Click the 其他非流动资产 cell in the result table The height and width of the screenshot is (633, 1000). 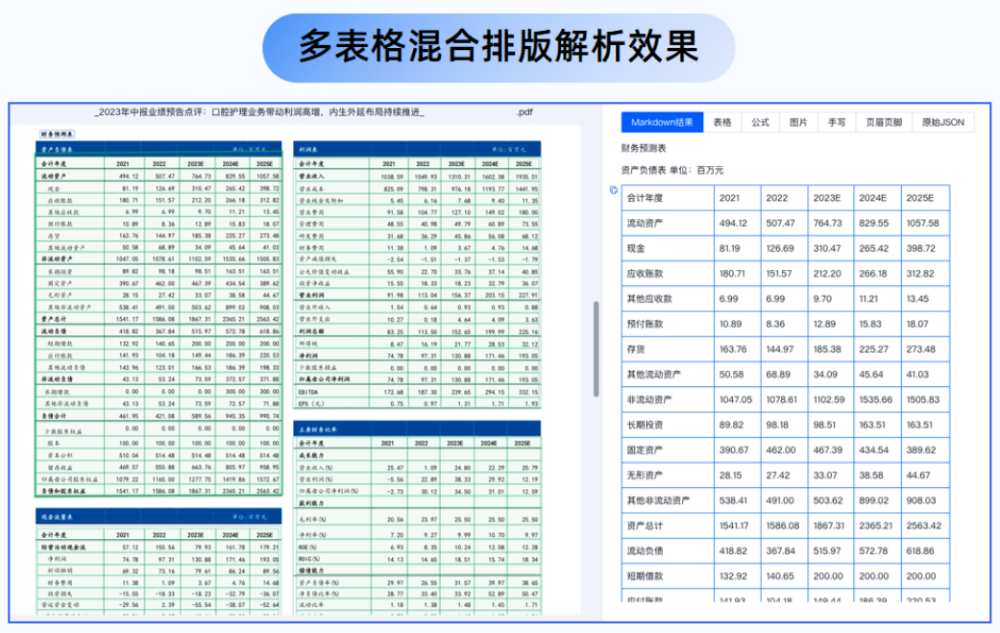click(668, 500)
